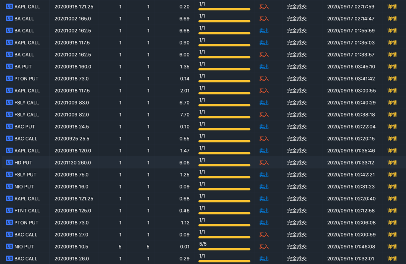
Task: Click US badge of BAC CALL 27.0 row
Action: 9,234
